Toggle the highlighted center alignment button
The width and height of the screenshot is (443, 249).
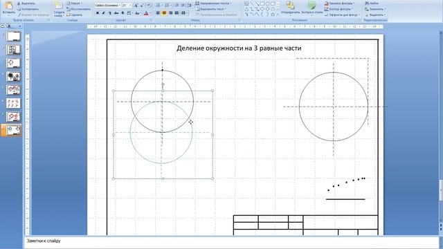click(165, 13)
